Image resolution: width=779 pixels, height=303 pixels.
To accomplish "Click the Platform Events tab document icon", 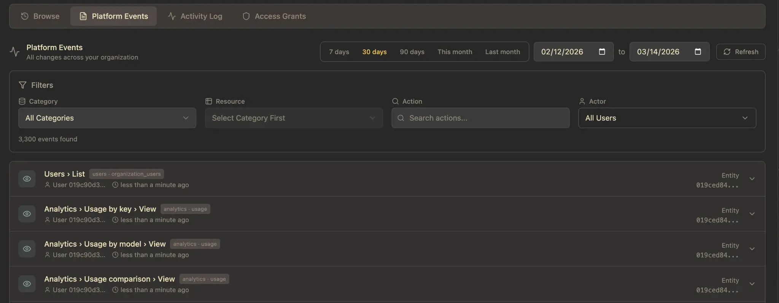I will tap(83, 16).
